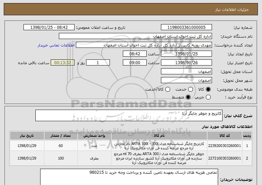262x185 pixels.
Task: Click the نام دستگاه خریدار label
Action: (236, 36)
